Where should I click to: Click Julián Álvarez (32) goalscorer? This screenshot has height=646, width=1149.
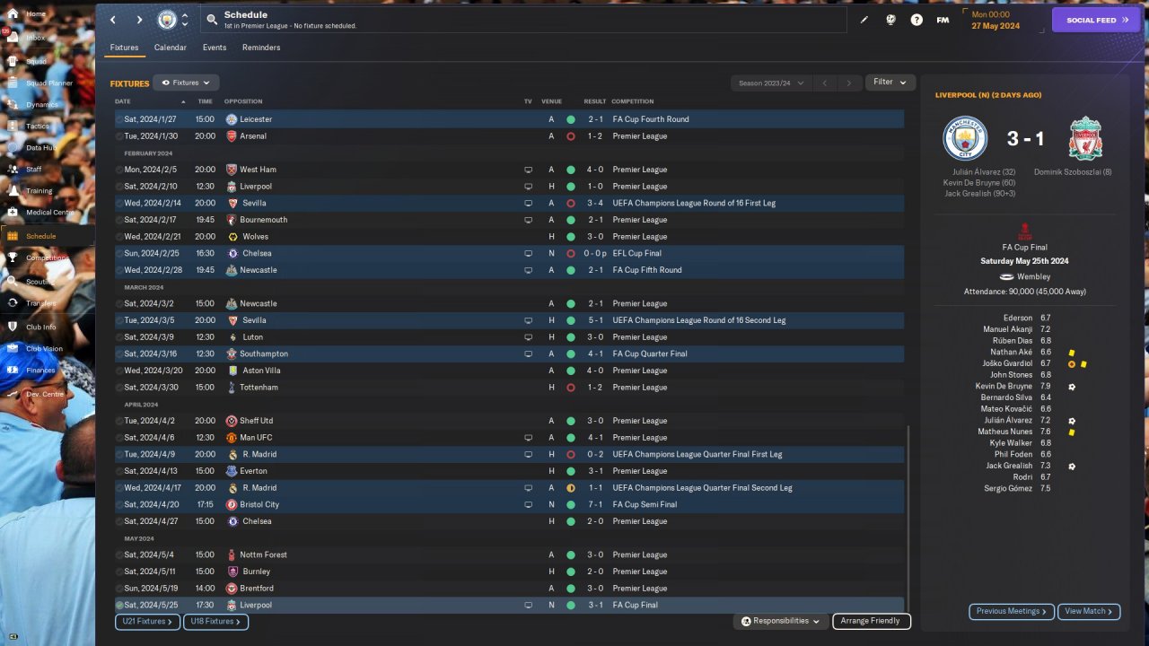pos(986,171)
